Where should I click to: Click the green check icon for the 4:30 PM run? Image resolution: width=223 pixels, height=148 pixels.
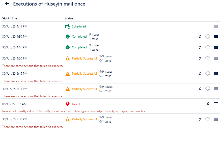(68, 37)
